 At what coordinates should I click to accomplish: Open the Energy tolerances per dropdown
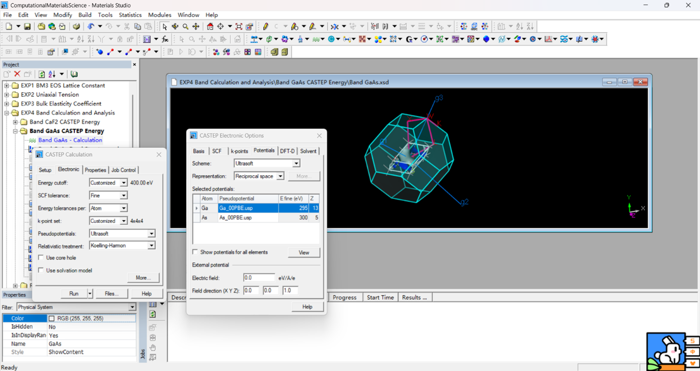click(123, 208)
